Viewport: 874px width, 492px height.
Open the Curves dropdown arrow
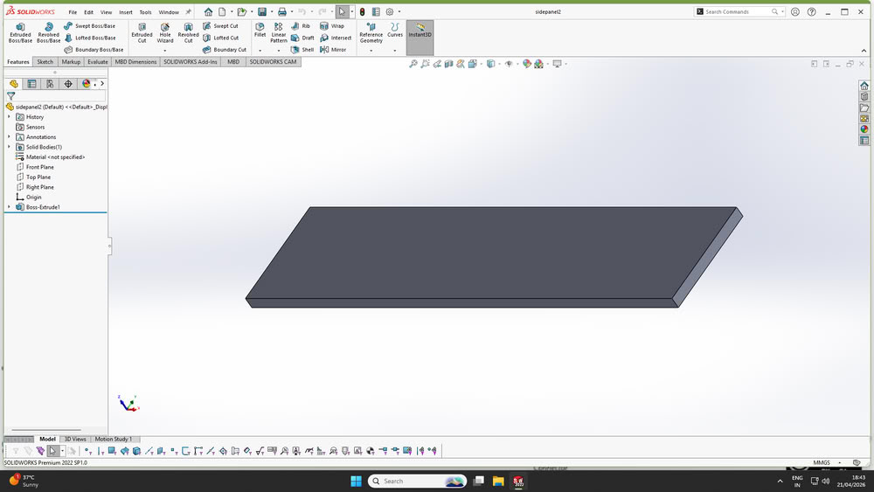coord(395,51)
